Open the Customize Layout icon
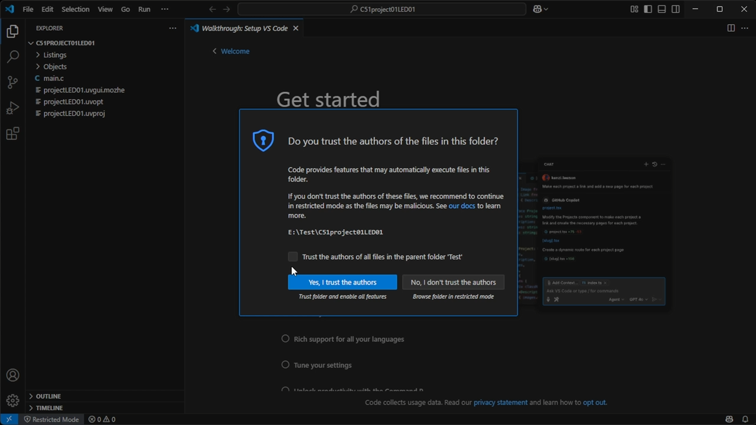This screenshot has height=425, width=756. [634, 9]
